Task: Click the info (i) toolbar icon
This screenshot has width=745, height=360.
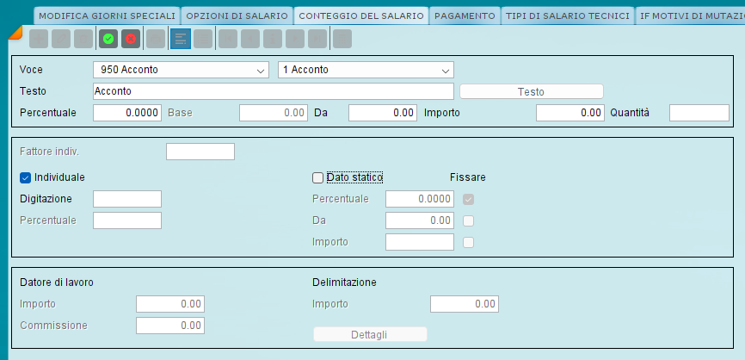Action: tap(273, 39)
